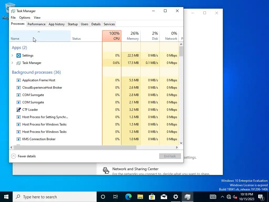Switch to the Details tab
This screenshot has width=269, height=202.
click(96, 24)
